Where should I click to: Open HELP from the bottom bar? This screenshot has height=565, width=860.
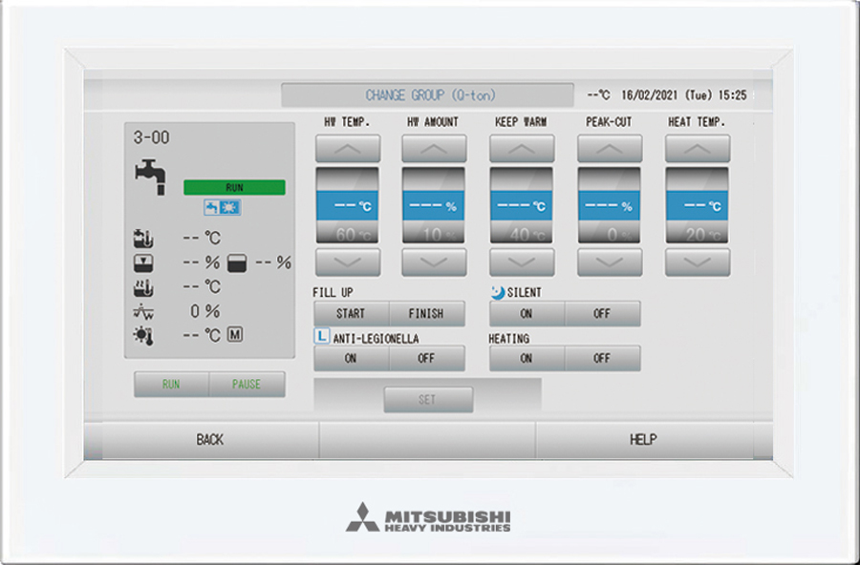pos(642,439)
